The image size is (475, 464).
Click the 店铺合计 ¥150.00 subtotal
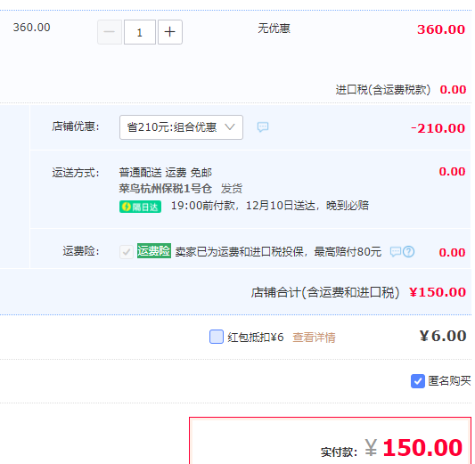(438, 292)
